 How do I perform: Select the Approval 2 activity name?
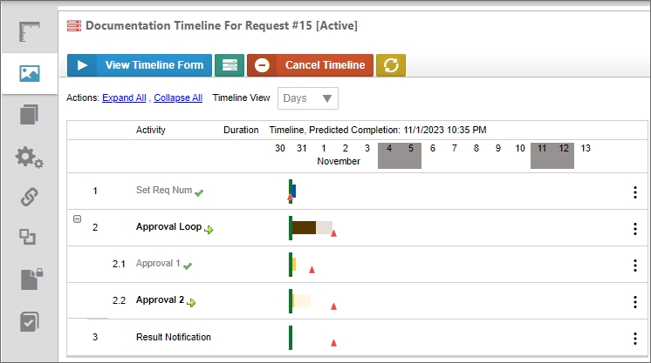coord(160,300)
